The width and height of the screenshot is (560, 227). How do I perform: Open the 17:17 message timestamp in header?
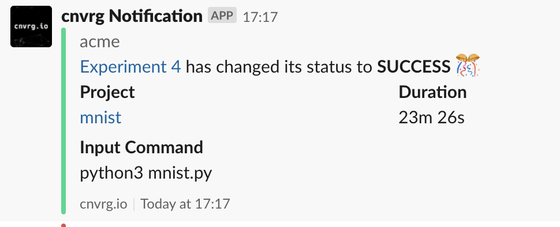click(x=260, y=17)
